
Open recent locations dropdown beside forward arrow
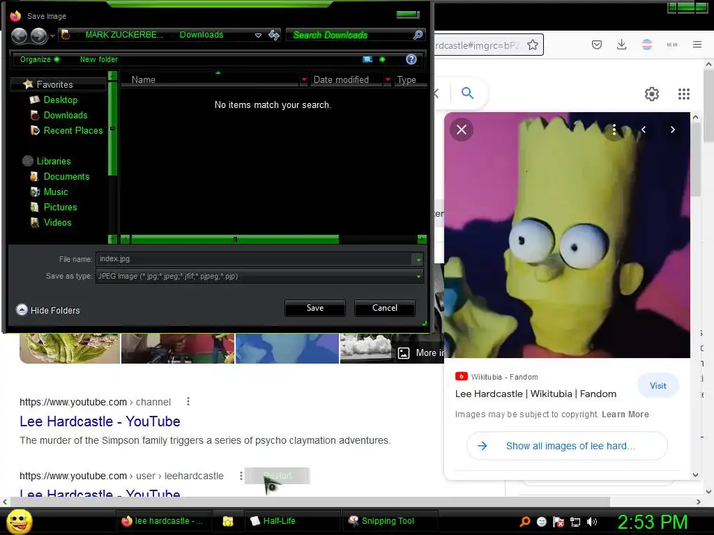tap(52, 36)
